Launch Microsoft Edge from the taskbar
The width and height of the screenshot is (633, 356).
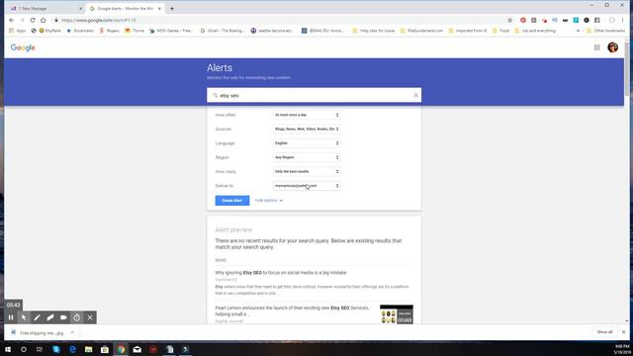pos(72,349)
